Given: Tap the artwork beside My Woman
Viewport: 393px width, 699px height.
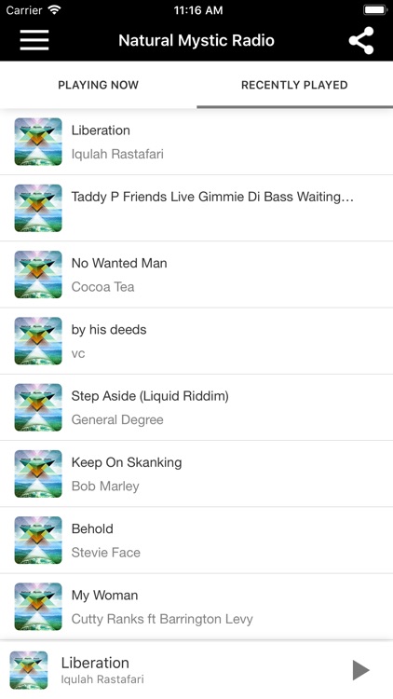Looking at the screenshot, I should point(38,607).
